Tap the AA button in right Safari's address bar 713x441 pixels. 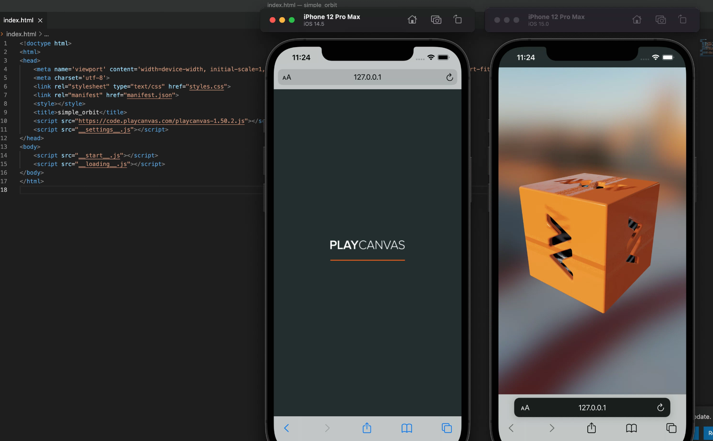[x=525, y=408]
